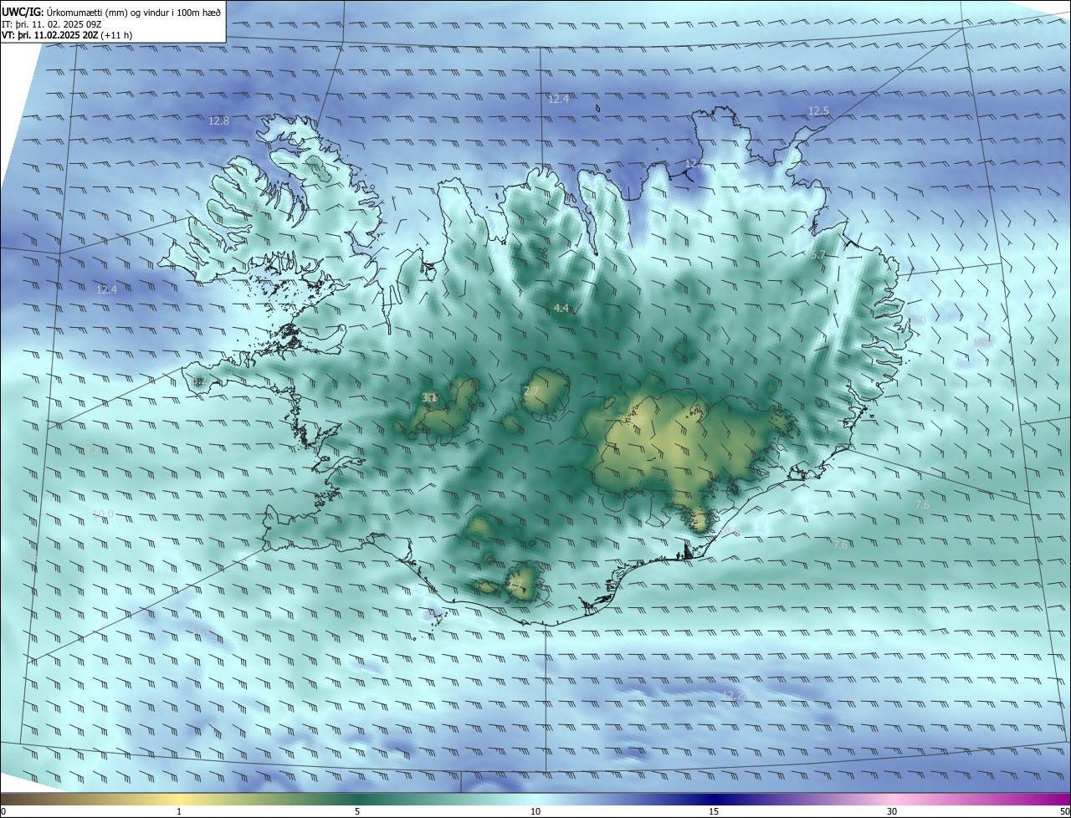Click the 4.4 value over north-central Iceland

[561, 308]
